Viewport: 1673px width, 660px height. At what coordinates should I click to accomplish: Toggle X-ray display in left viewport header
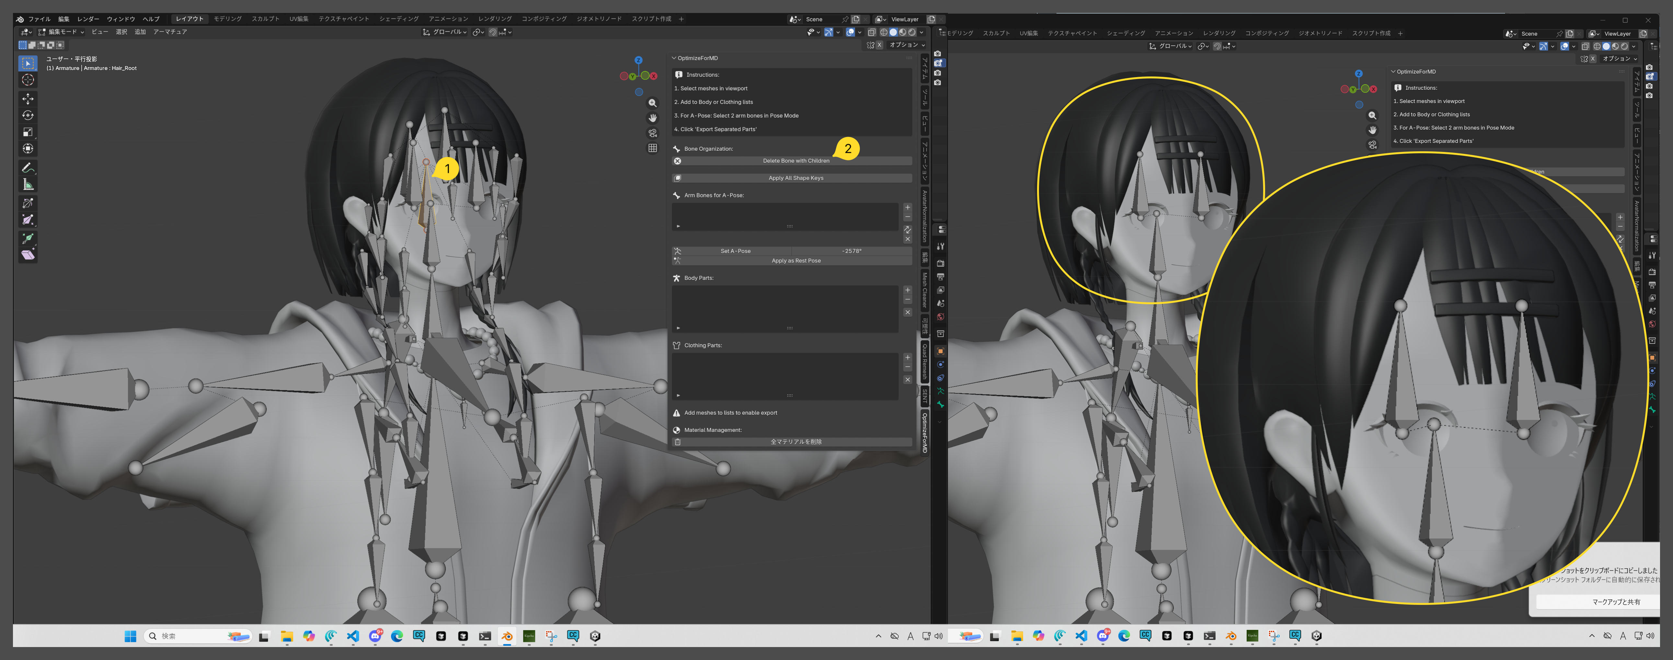point(871,32)
